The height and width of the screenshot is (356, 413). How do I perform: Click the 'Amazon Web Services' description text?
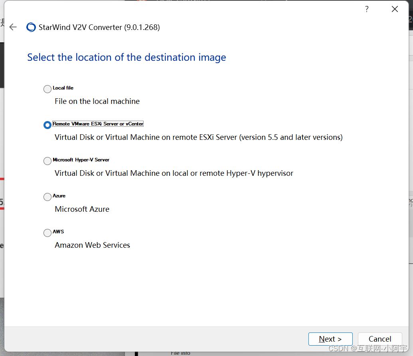tap(93, 245)
